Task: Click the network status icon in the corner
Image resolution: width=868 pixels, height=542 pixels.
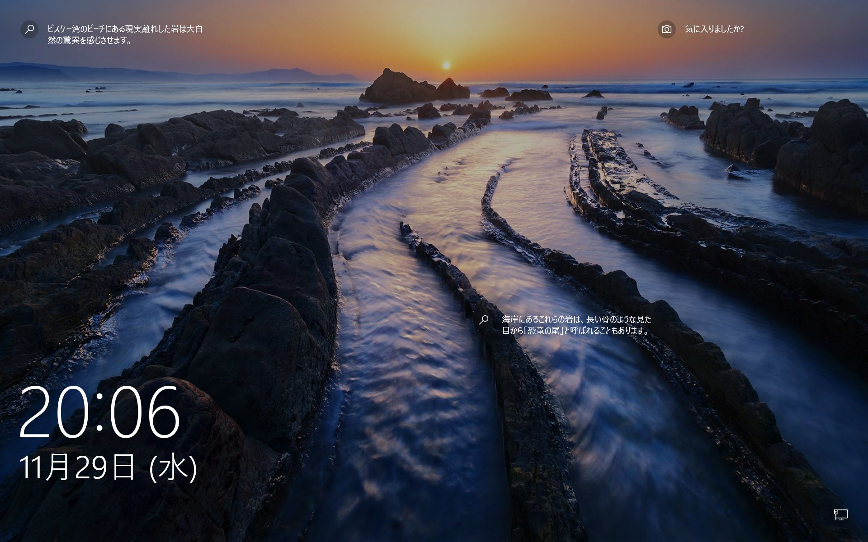Action: tap(840, 514)
